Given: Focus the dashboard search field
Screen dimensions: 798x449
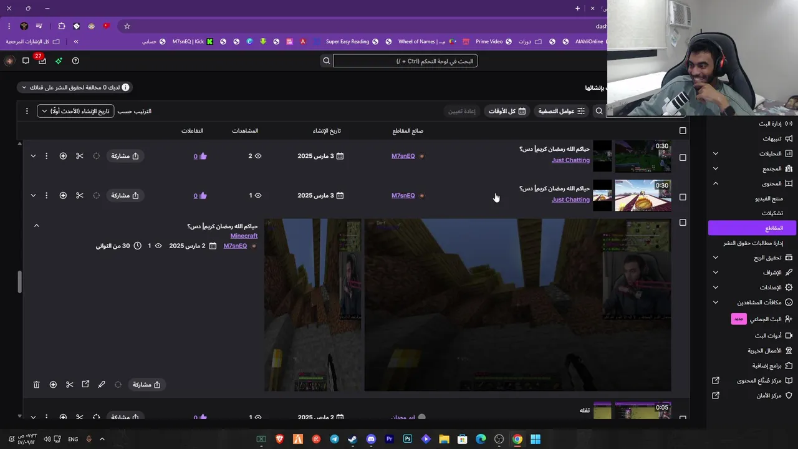Looking at the screenshot, I should [x=405, y=60].
